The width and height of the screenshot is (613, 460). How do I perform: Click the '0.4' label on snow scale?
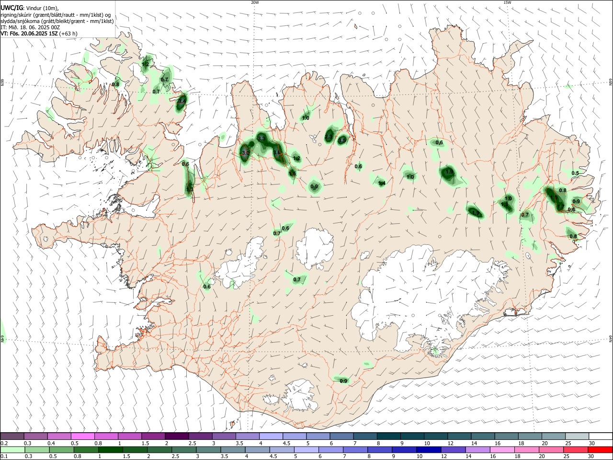click(51, 443)
